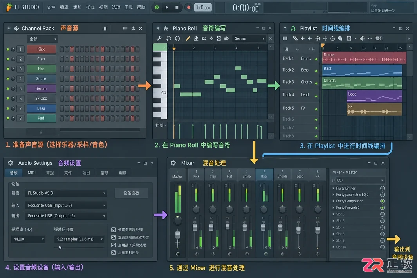Image resolution: width=417 pixels, height=278 pixels.
Task: Open the 文件 menu
Action: click(51, 7)
